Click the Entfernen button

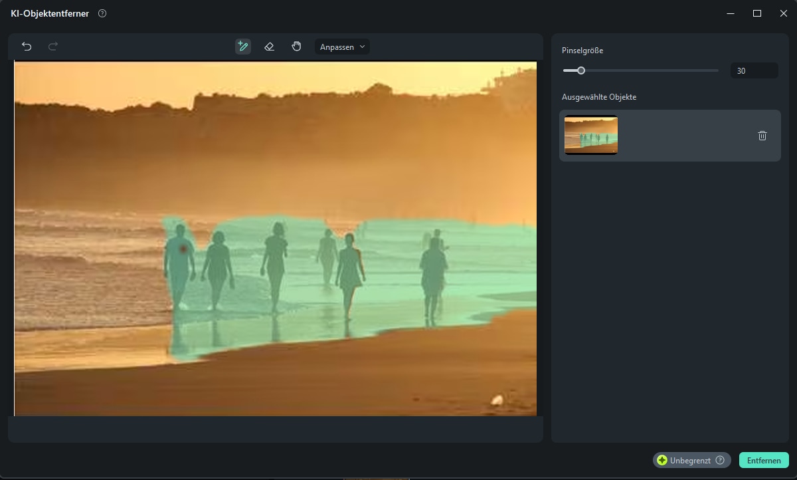764,460
